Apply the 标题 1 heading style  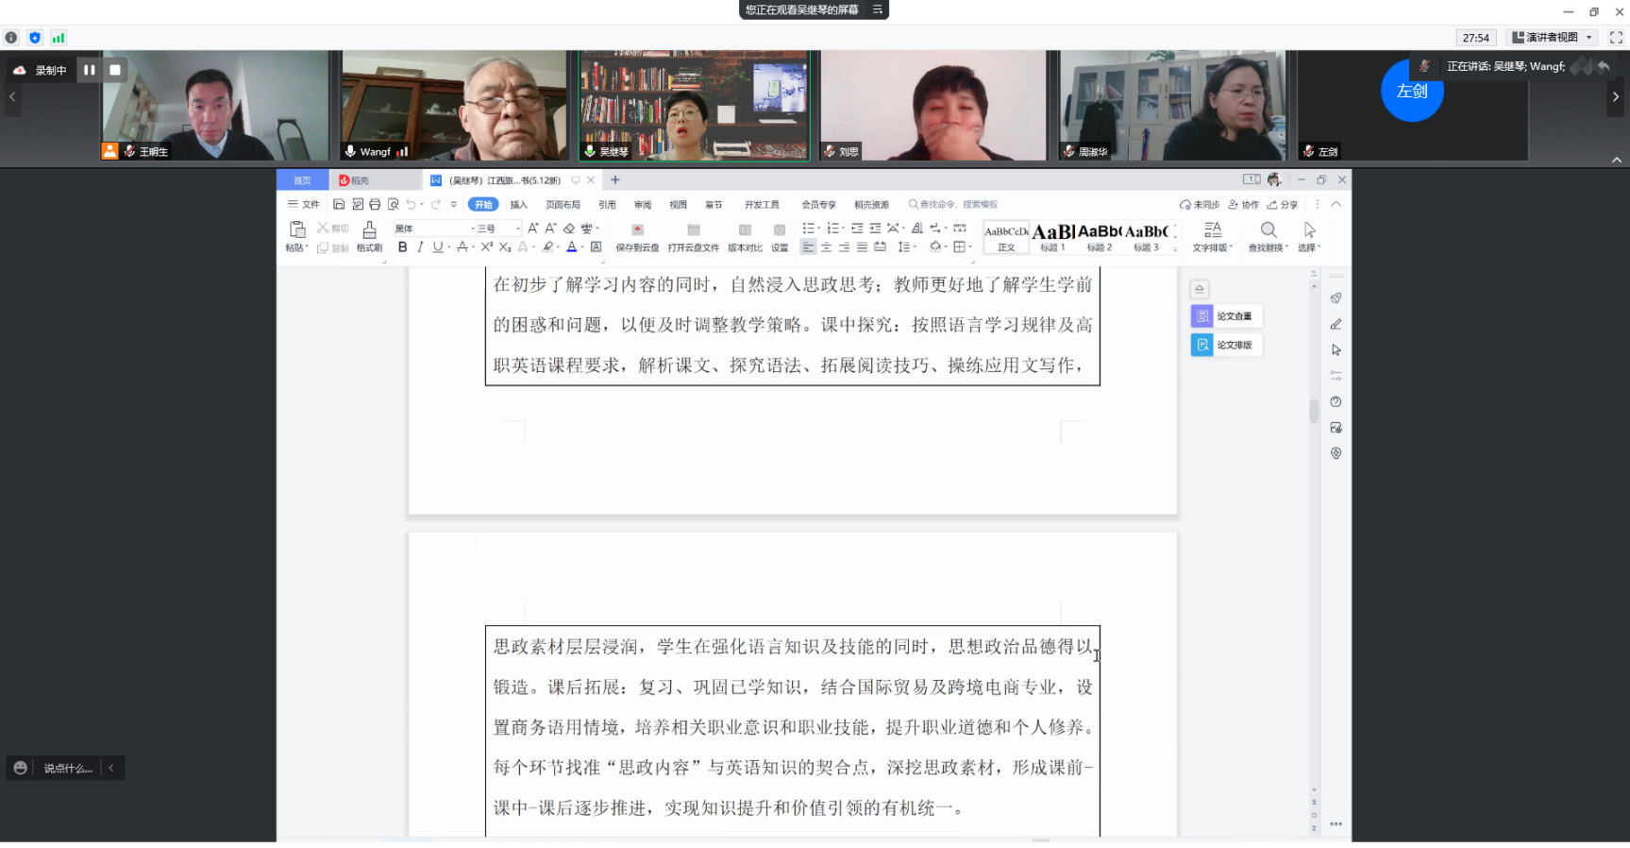click(1052, 237)
